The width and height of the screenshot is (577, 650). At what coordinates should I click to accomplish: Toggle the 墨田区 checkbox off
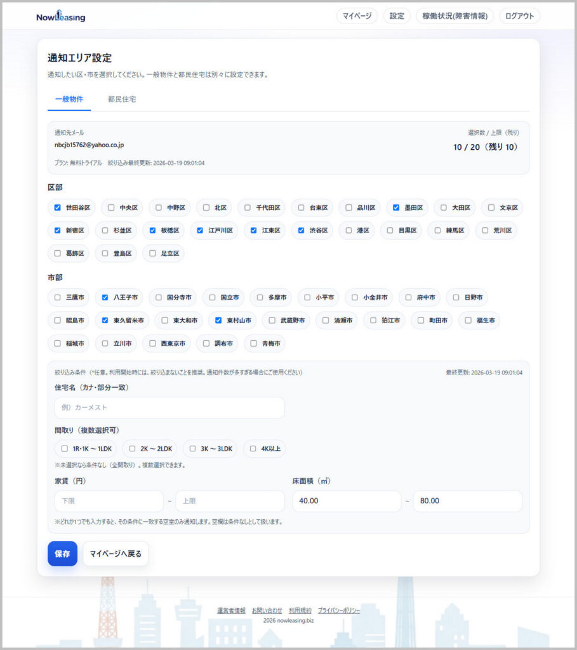(x=396, y=208)
